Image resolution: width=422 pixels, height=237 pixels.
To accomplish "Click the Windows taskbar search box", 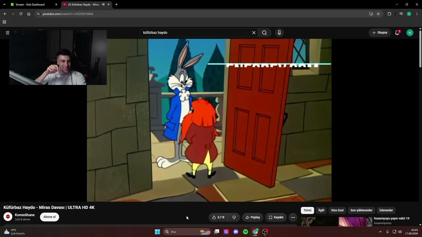I will click(187, 232).
